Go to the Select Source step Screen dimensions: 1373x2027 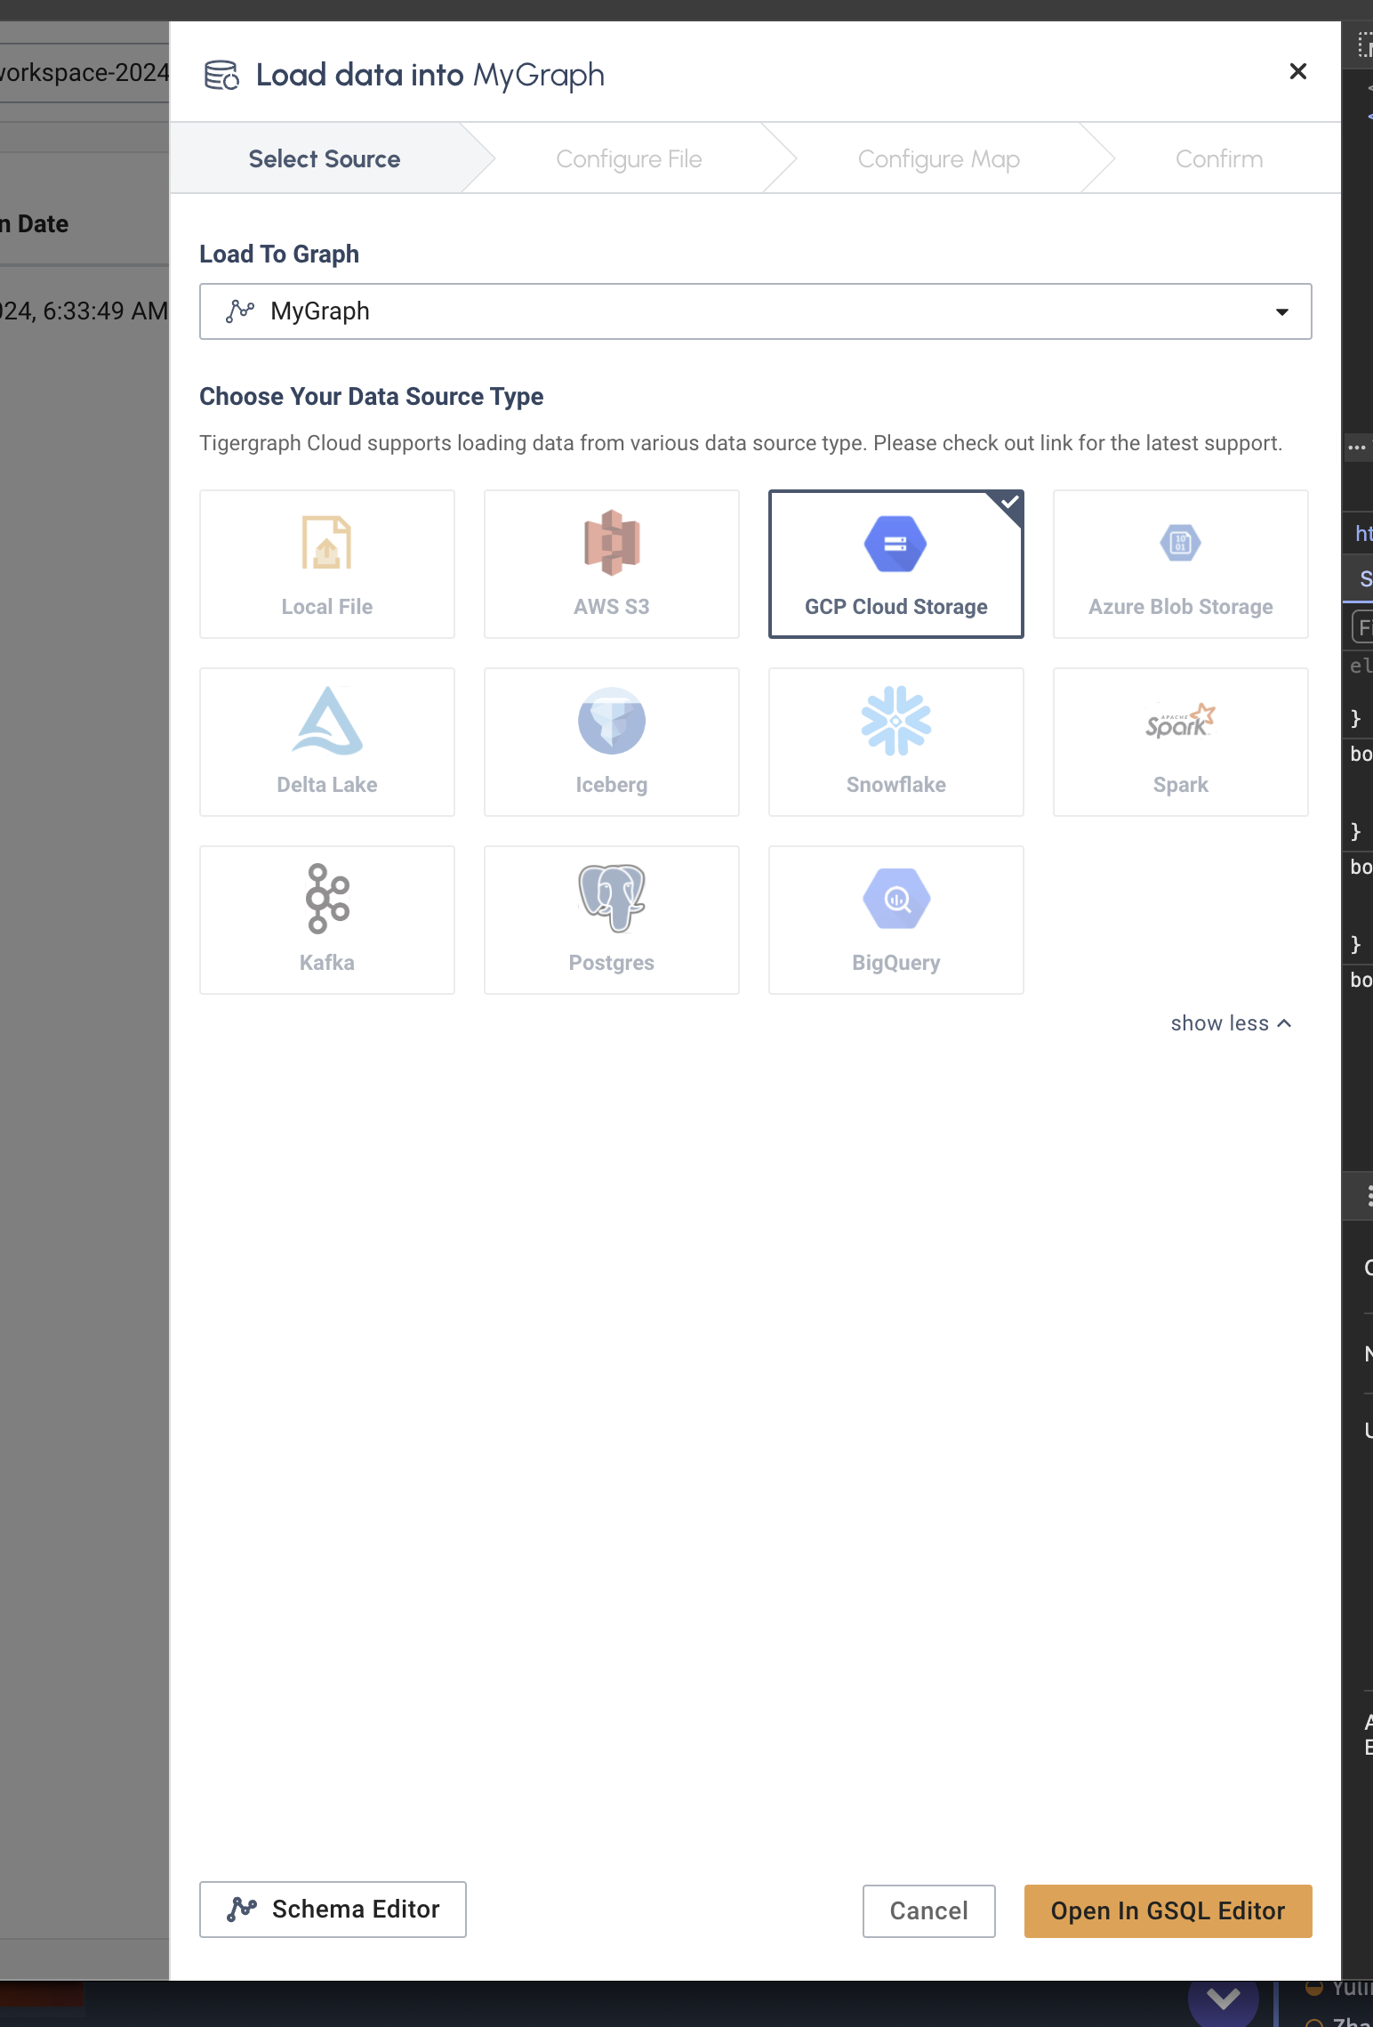click(325, 158)
